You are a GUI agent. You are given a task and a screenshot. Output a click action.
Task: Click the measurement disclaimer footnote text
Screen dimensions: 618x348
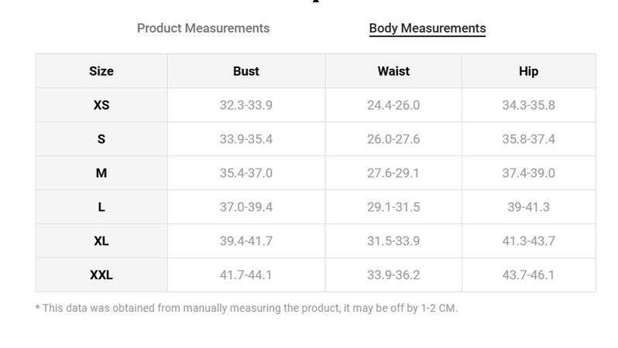tap(247, 308)
